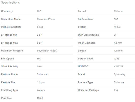Image resolution: width=135 pixels, height=102 pixels.
Task: Click the Specifications heading
Action: tap(10, 3)
